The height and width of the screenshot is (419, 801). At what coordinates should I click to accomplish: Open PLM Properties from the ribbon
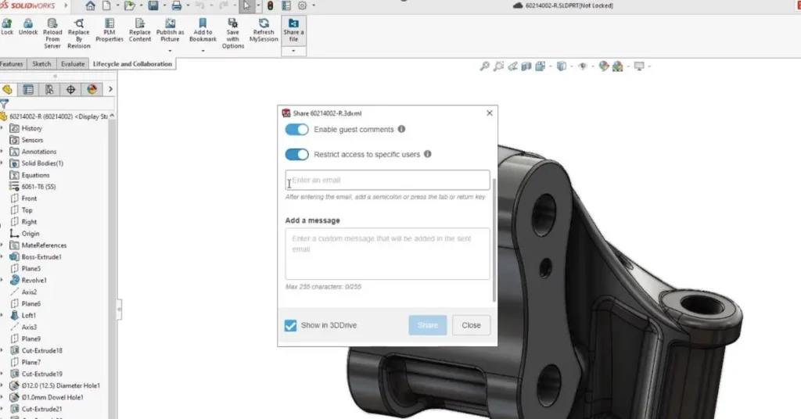(x=110, y=23)
